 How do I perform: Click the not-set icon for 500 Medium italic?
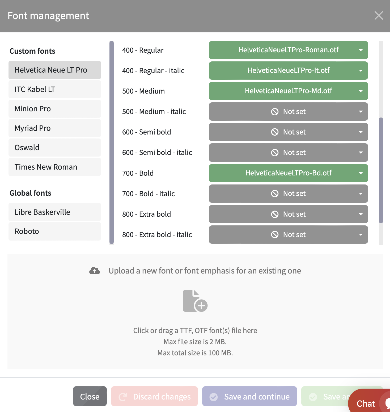(275, 112)
